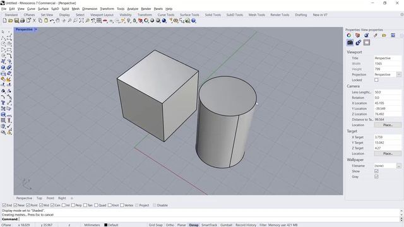
Task: Open the Layers folder panel icon
Action: [x=384, y=35]
